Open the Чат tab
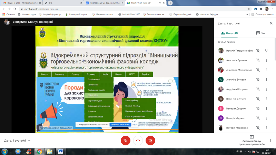This screenshot has width=276, height=155. tap(260, 33)
